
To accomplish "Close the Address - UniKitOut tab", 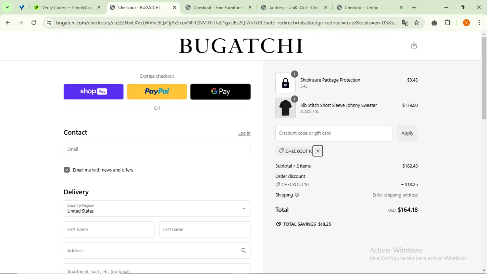I will coord(326,7).
